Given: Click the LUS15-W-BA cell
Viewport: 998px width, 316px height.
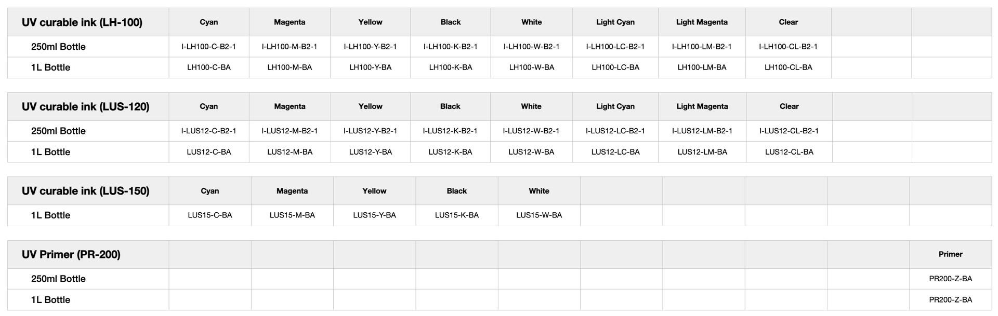Looking at the screenshot, I should coord(539,215).
